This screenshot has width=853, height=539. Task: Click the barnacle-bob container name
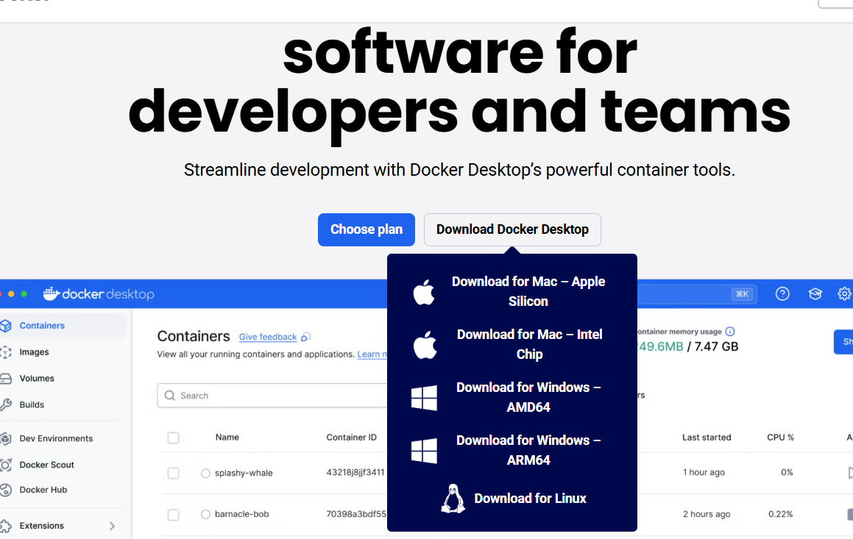coord(241,514)
